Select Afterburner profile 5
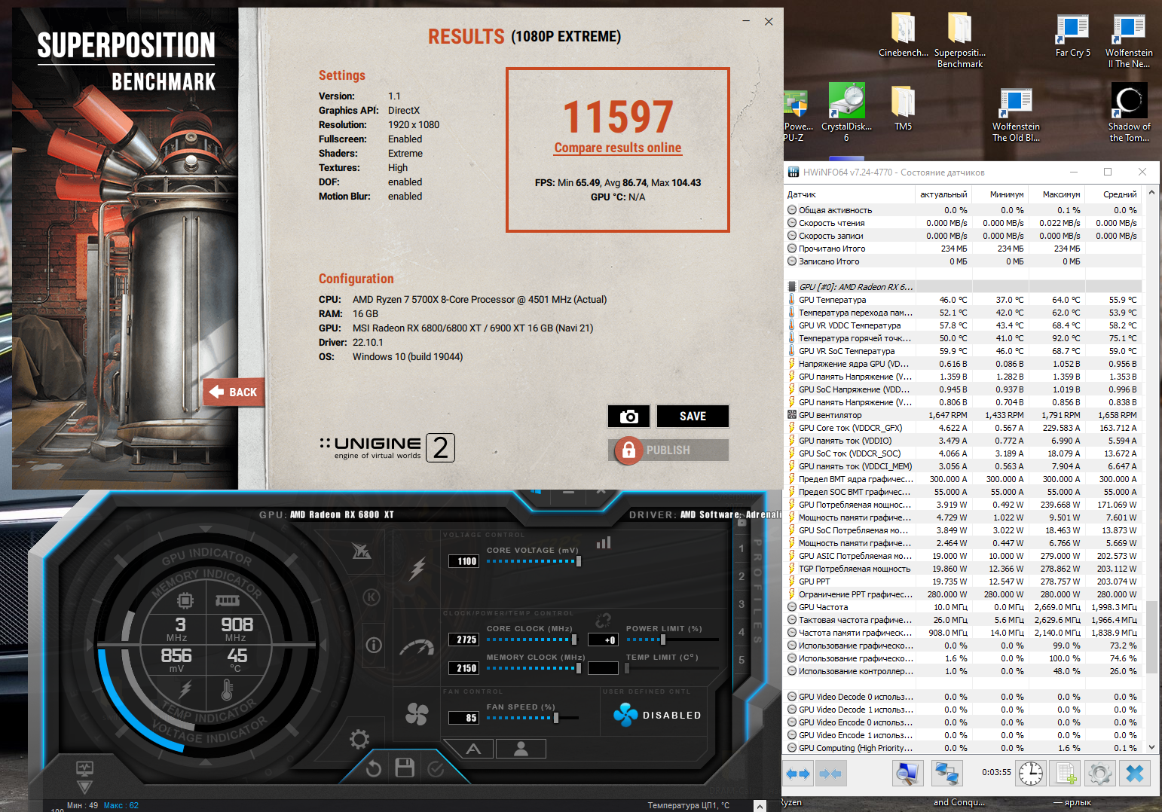The height and width of the screenshot is (812, 1162). [742, 660]
